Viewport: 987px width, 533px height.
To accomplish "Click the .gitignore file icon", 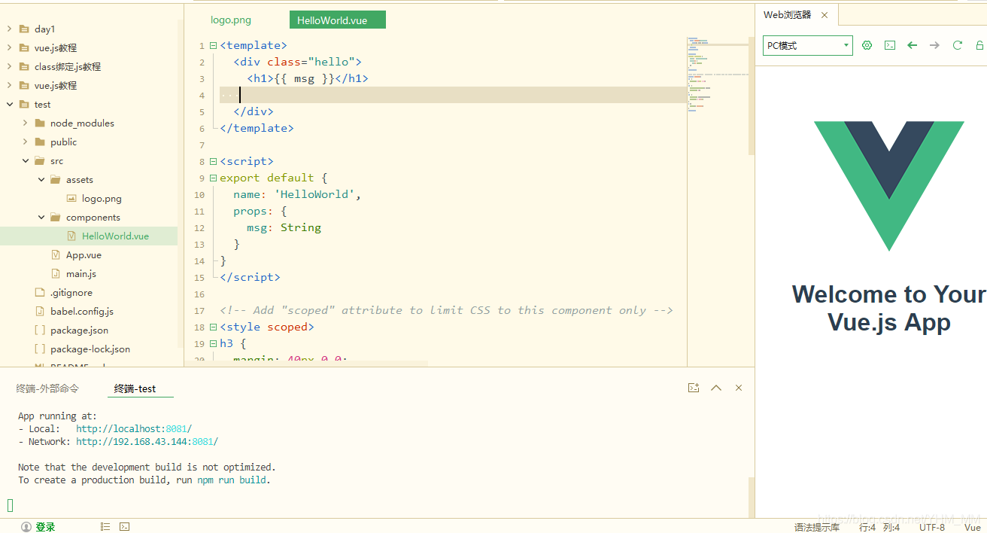I will coord(40,292).
